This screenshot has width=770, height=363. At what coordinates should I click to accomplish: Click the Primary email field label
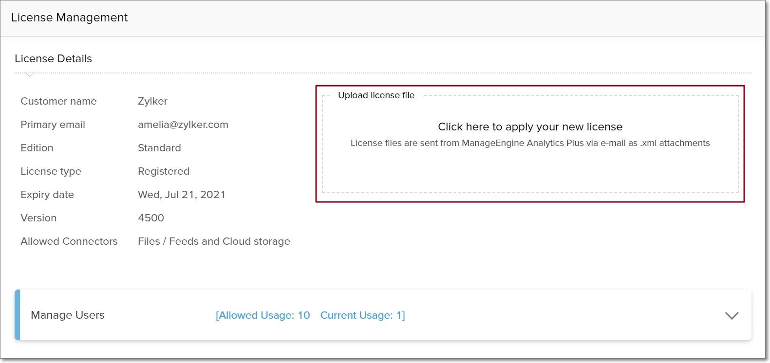click(53, 125)
